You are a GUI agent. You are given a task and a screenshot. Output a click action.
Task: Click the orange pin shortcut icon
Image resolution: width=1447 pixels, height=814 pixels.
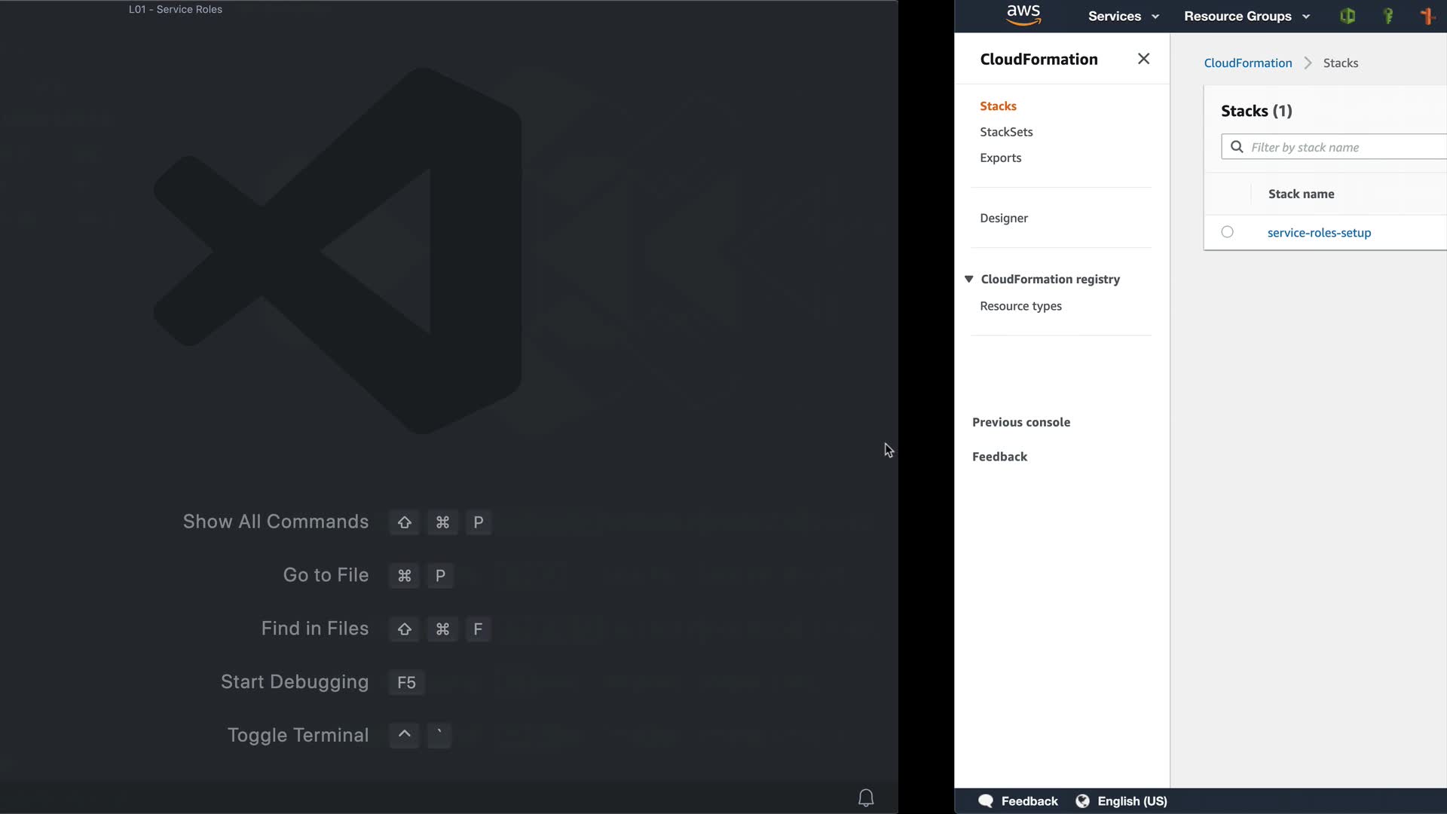coord(1427,16)
